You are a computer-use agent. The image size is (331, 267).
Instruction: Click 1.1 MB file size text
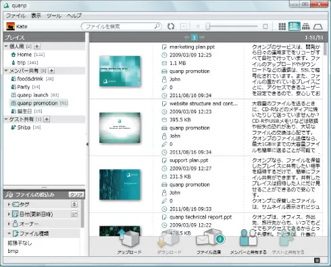178,63
